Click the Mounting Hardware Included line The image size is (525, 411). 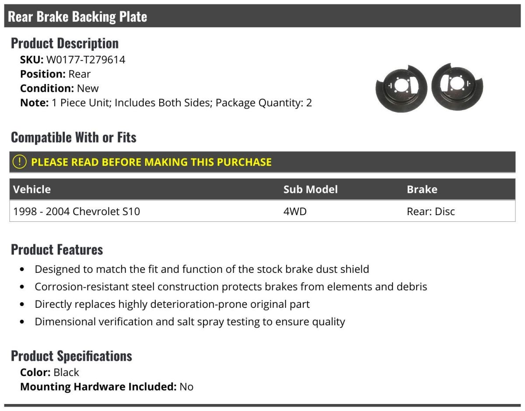[106, 387]
